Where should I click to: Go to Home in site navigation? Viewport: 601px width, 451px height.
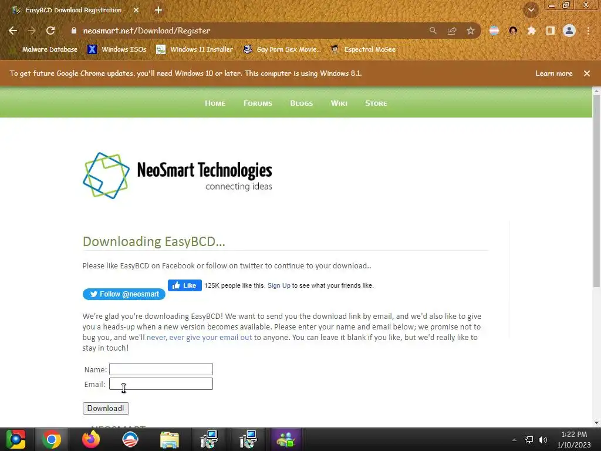(215, 103)
